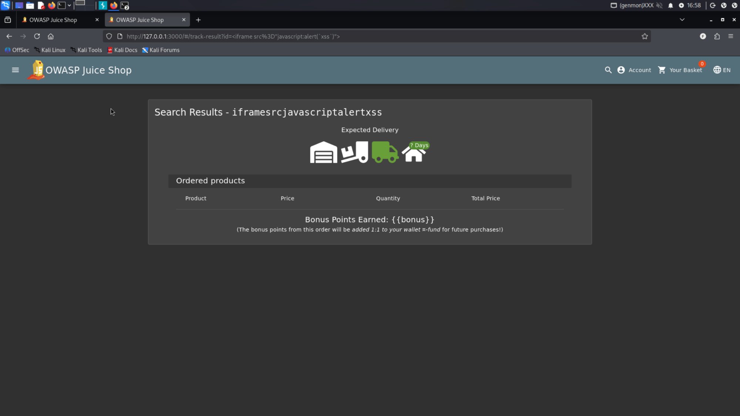Launch Firefox from the panel launcher
Image resolution: width=740 pixels, height=416 pixels.
[51, 6]
